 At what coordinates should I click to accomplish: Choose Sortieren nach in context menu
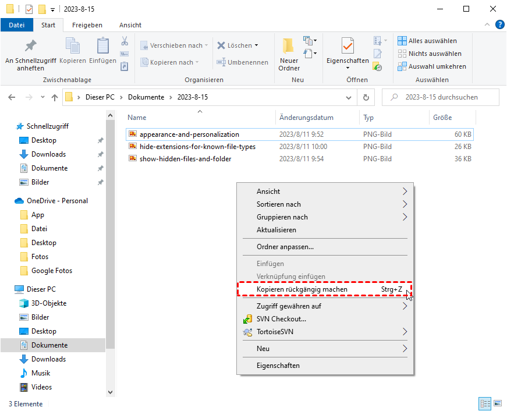325,204
